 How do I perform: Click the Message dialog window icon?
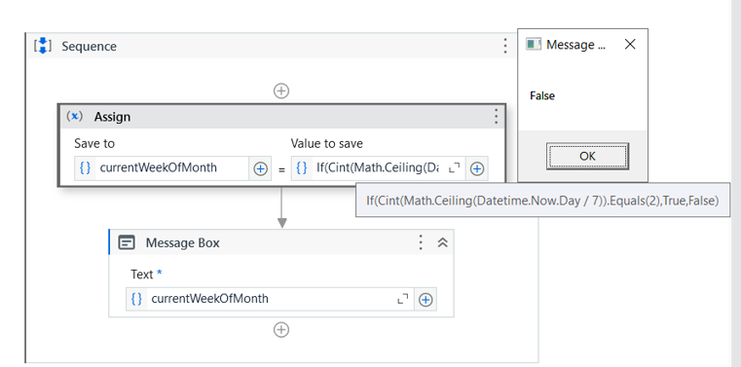(x=533, y=45)
